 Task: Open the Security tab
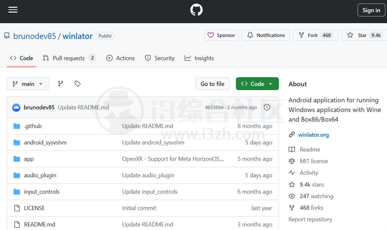(160, 58)
